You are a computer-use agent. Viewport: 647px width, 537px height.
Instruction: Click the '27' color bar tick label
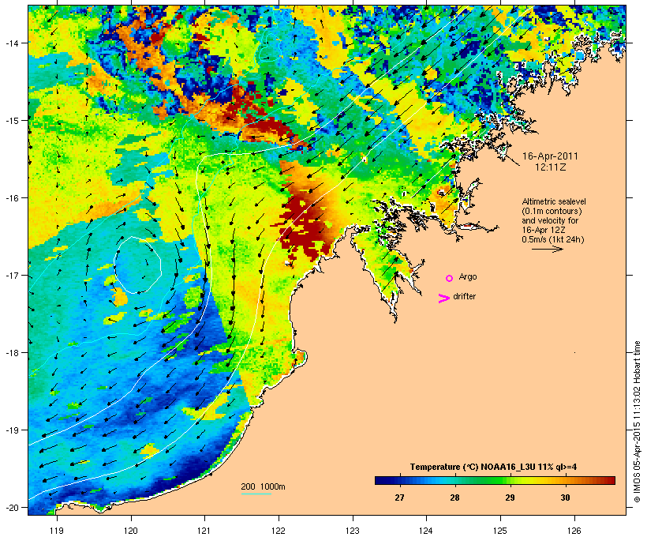399,498
